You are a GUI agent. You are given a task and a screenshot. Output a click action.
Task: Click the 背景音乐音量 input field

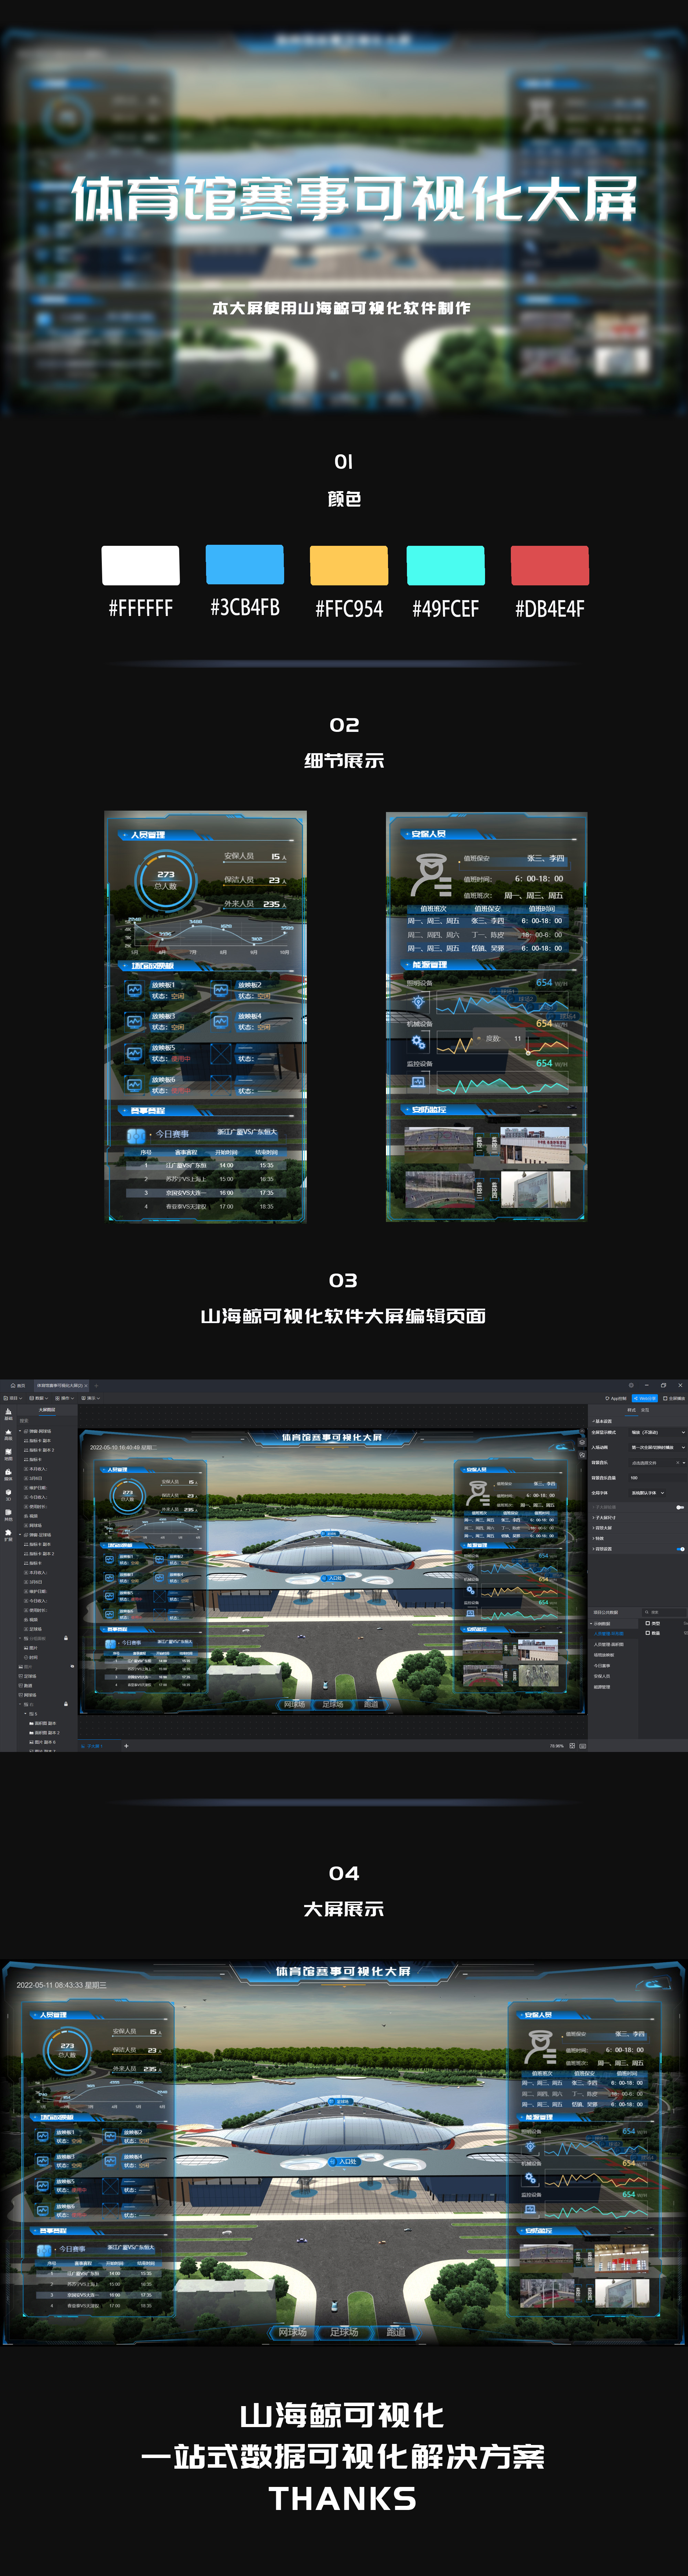(x=657, y=1478)
